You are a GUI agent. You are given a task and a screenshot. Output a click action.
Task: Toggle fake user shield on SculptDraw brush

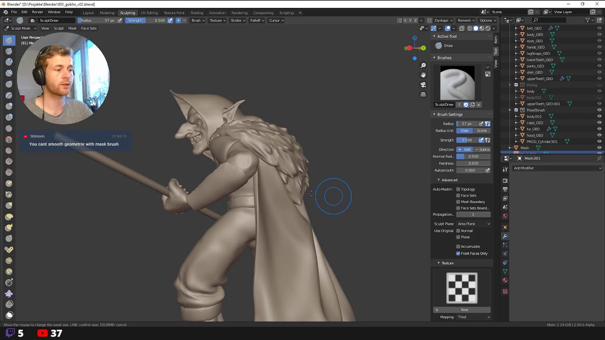click(x=466, y=104)
